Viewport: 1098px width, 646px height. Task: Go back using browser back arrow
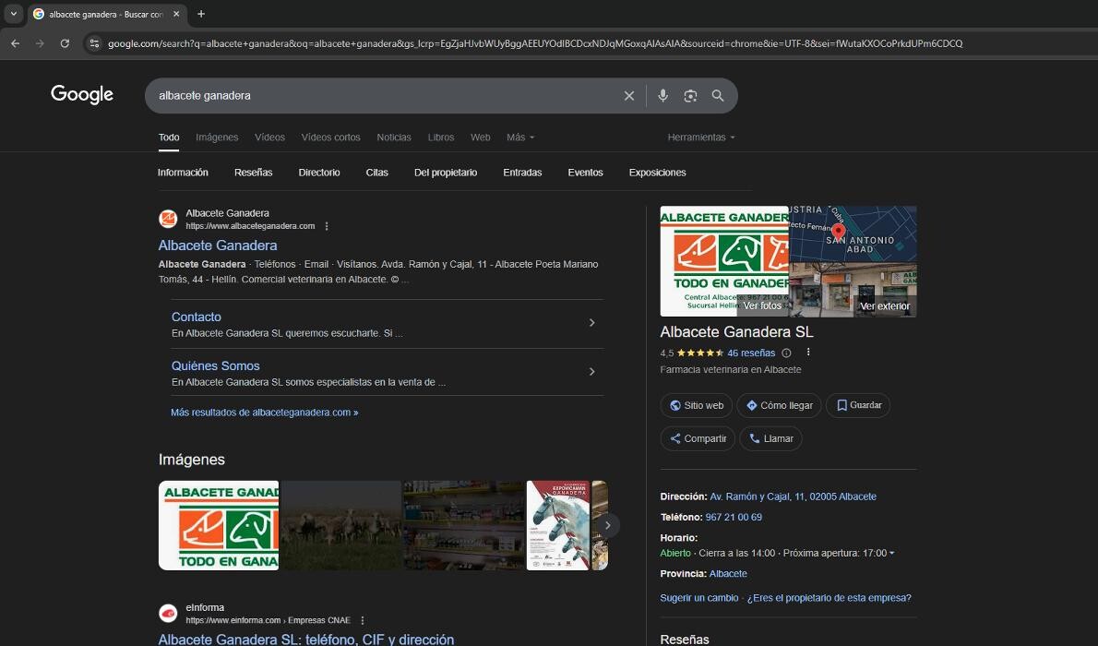click(15, 43)
